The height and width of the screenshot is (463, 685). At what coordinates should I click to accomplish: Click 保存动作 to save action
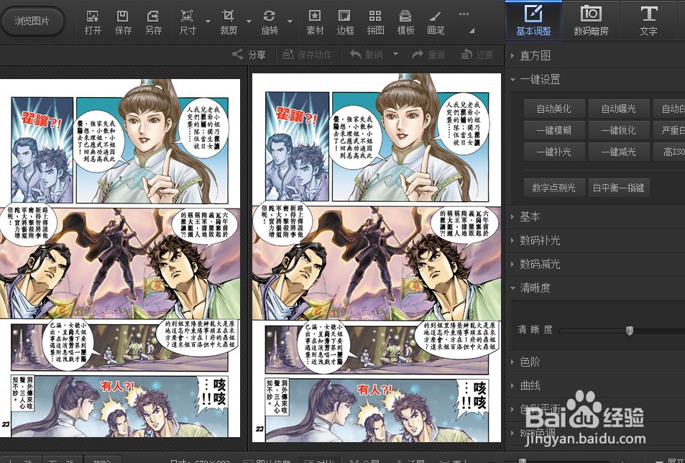tap(307, 55)
